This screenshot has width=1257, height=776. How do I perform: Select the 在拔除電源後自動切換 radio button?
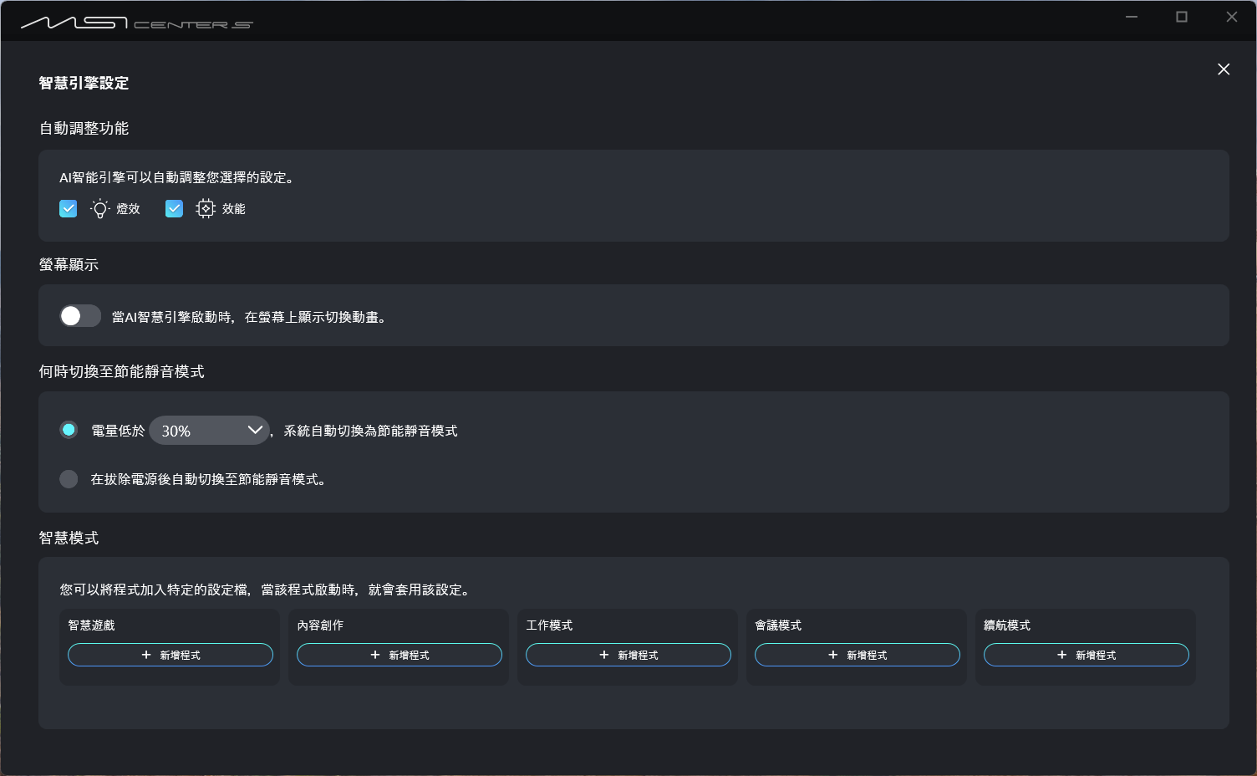tap(69, 478)
